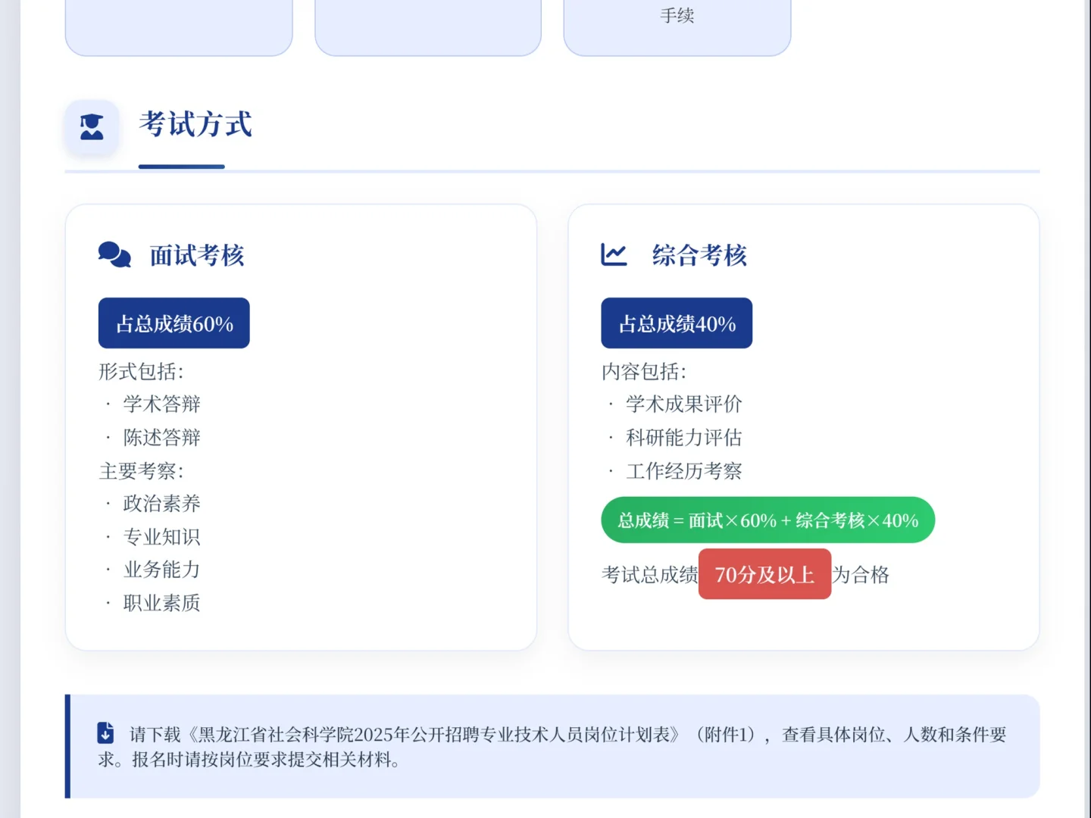The height and width of the screenshot is (818, 1091).
Task: Select the 面试考核 card title
Action: [x=195, y=255]
